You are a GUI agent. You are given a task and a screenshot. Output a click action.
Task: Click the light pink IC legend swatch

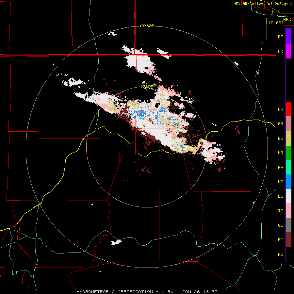[x=288, y=211]
